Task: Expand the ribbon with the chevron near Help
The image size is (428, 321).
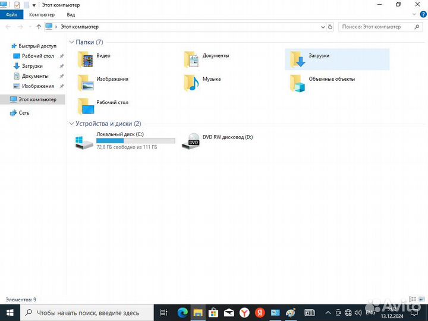Action: (x=414, y=14)
